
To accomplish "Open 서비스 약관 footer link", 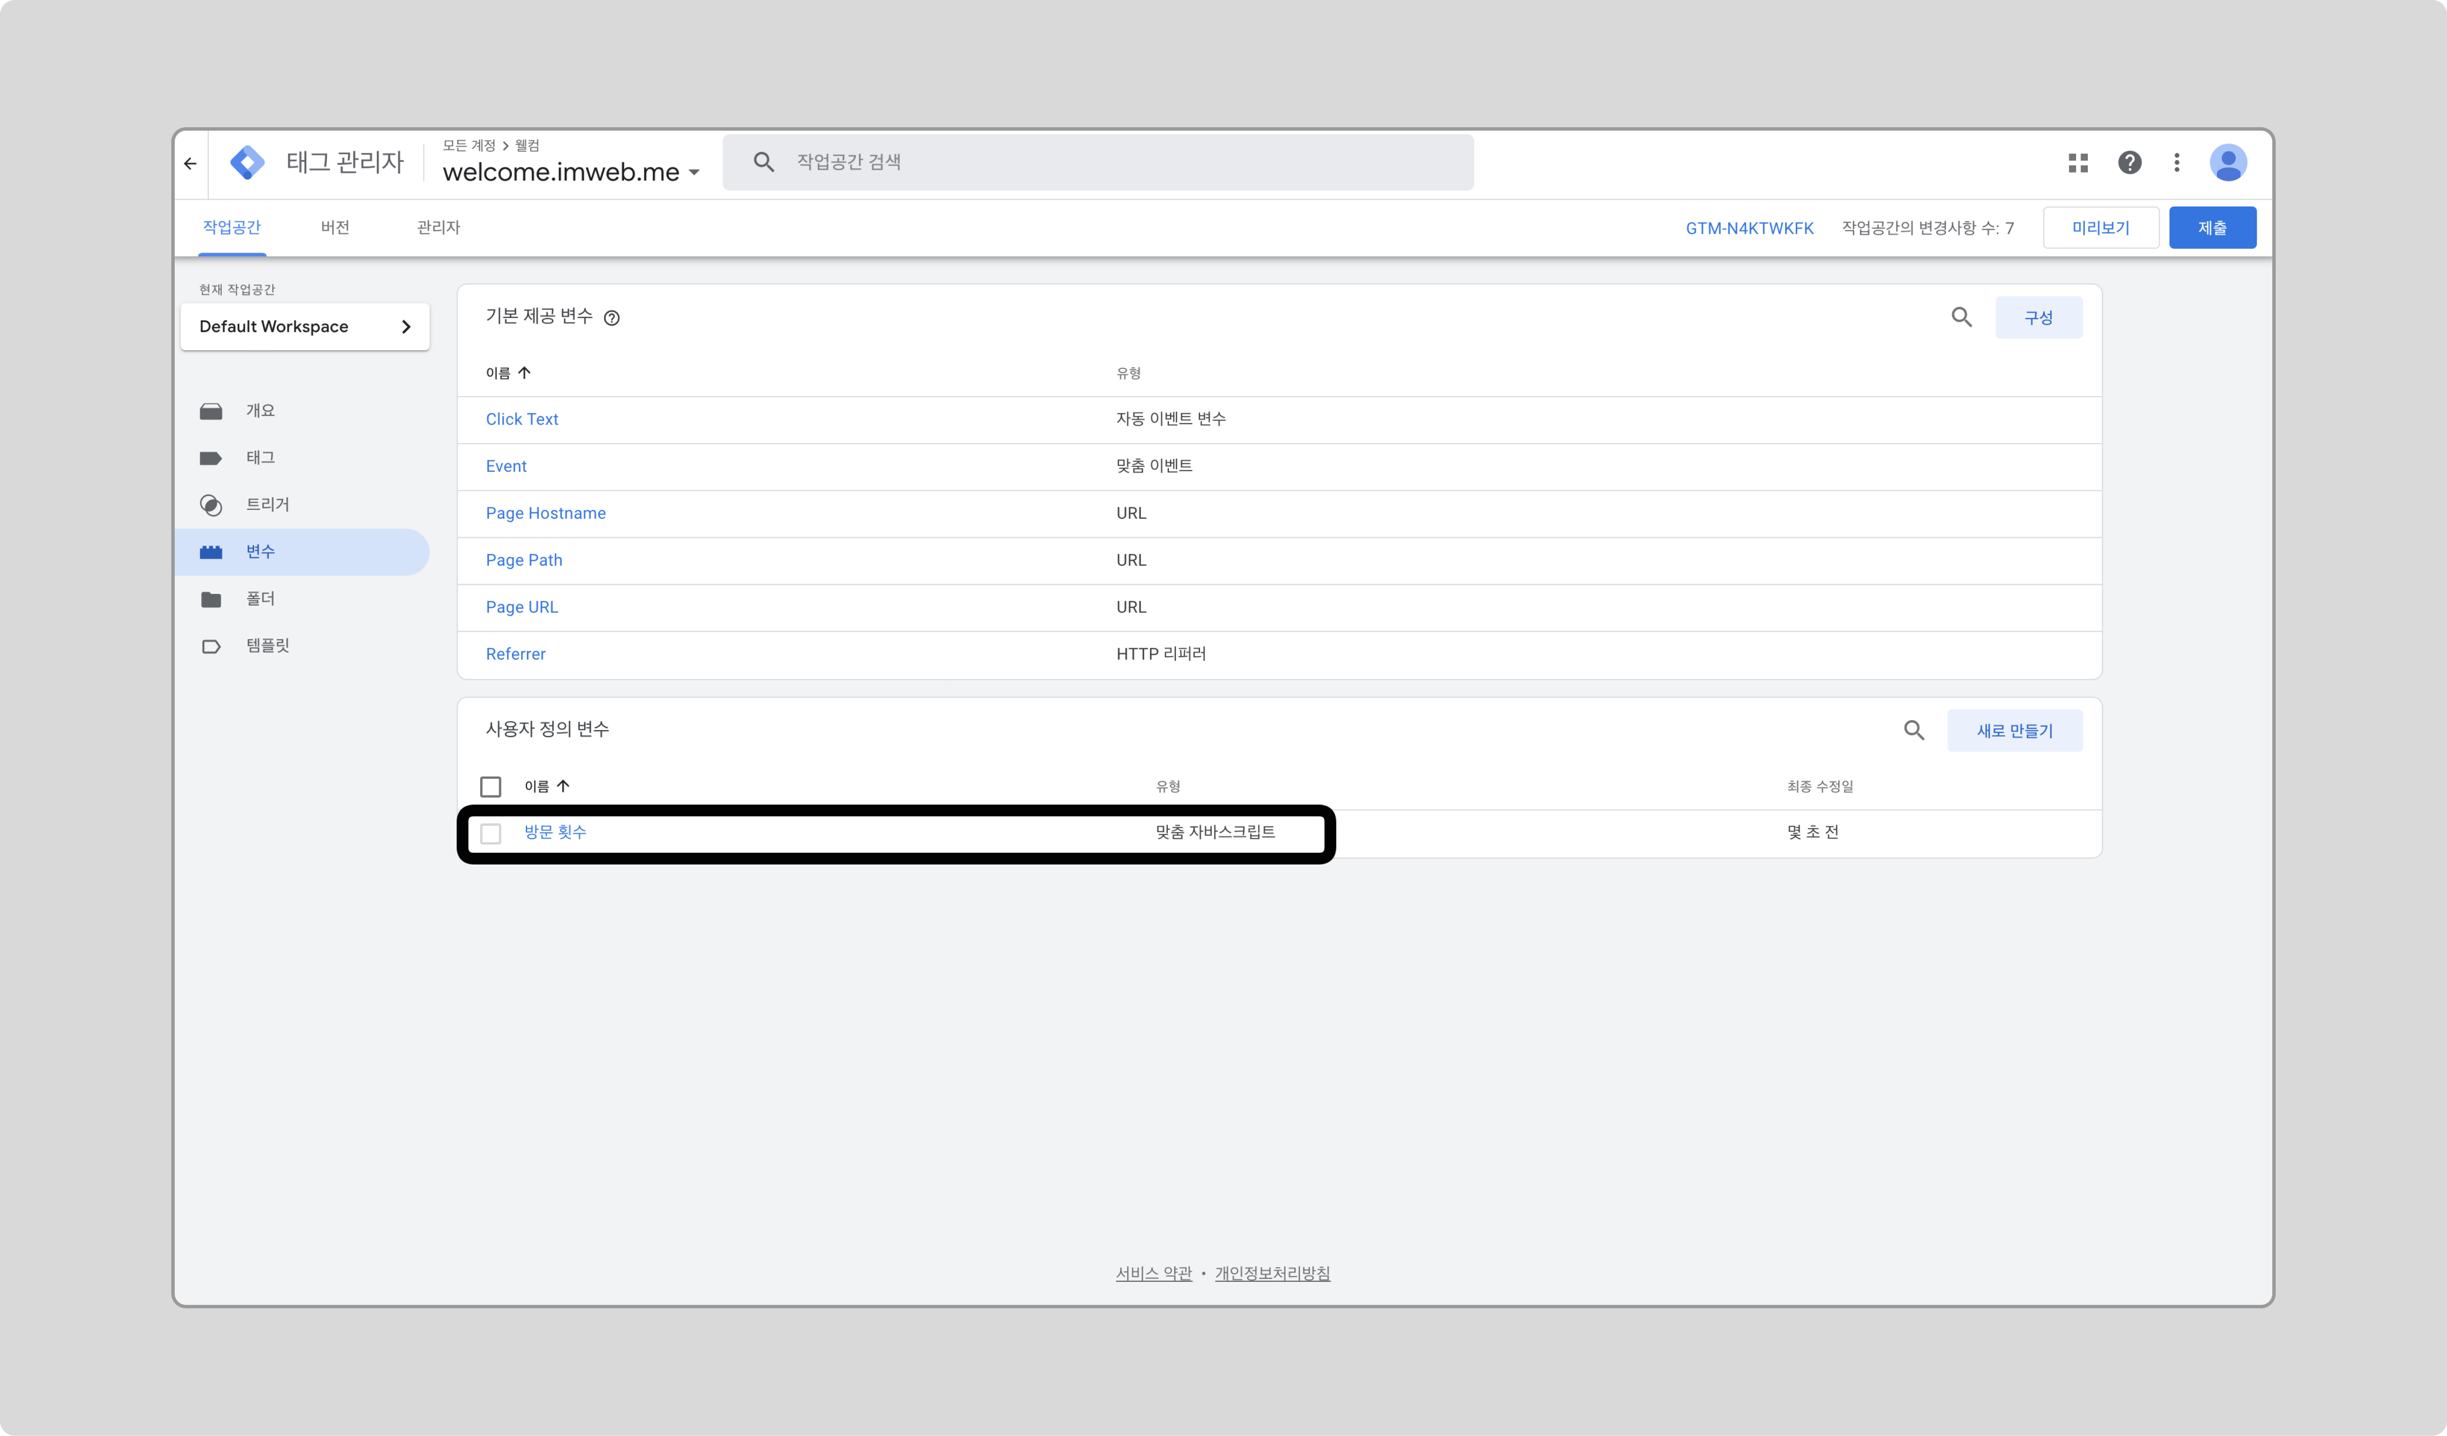I will point(1154,1273).
